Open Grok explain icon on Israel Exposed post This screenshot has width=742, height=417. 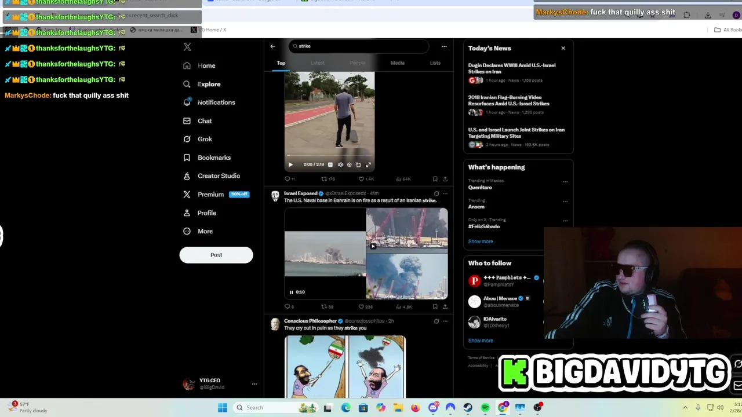click(x=437, y=193)
